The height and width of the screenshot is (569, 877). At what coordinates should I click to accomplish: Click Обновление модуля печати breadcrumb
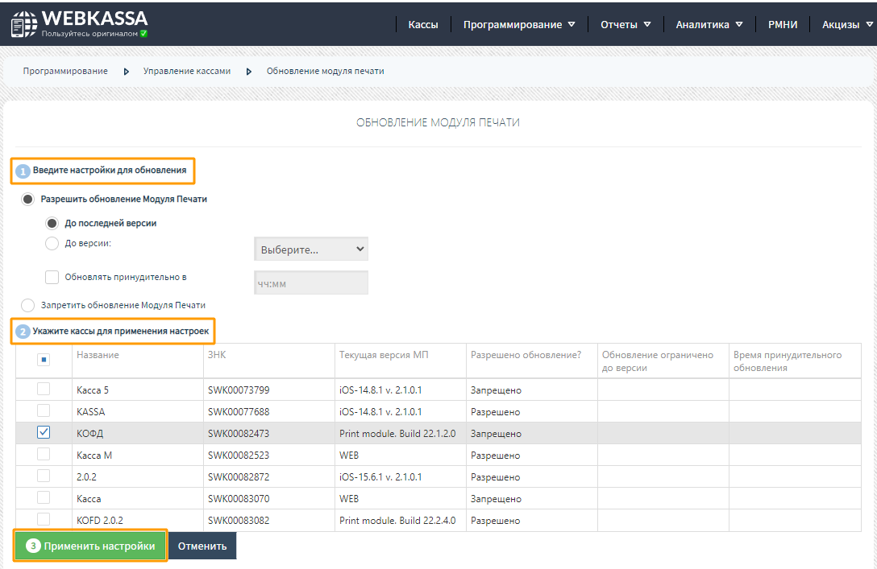[325, 71]
